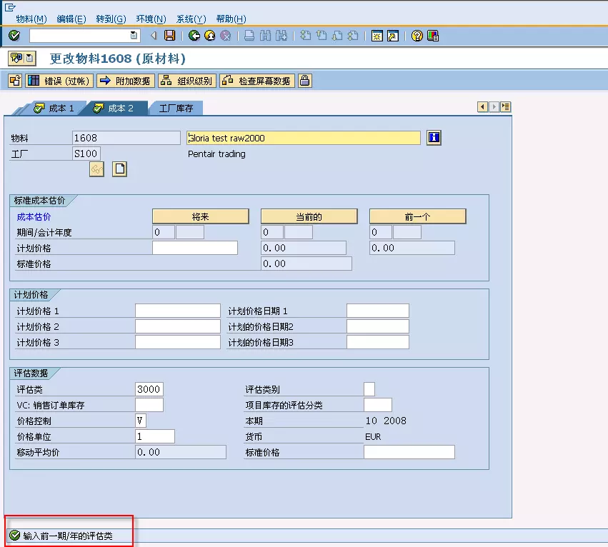Screen dimensions: 608x547
Task: Click the command field history list icon
Action: (134, 35)
